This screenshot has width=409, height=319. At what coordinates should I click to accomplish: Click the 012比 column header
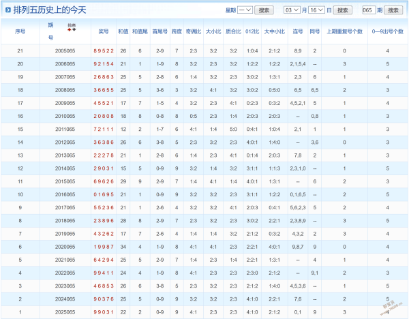coord(253,31)
